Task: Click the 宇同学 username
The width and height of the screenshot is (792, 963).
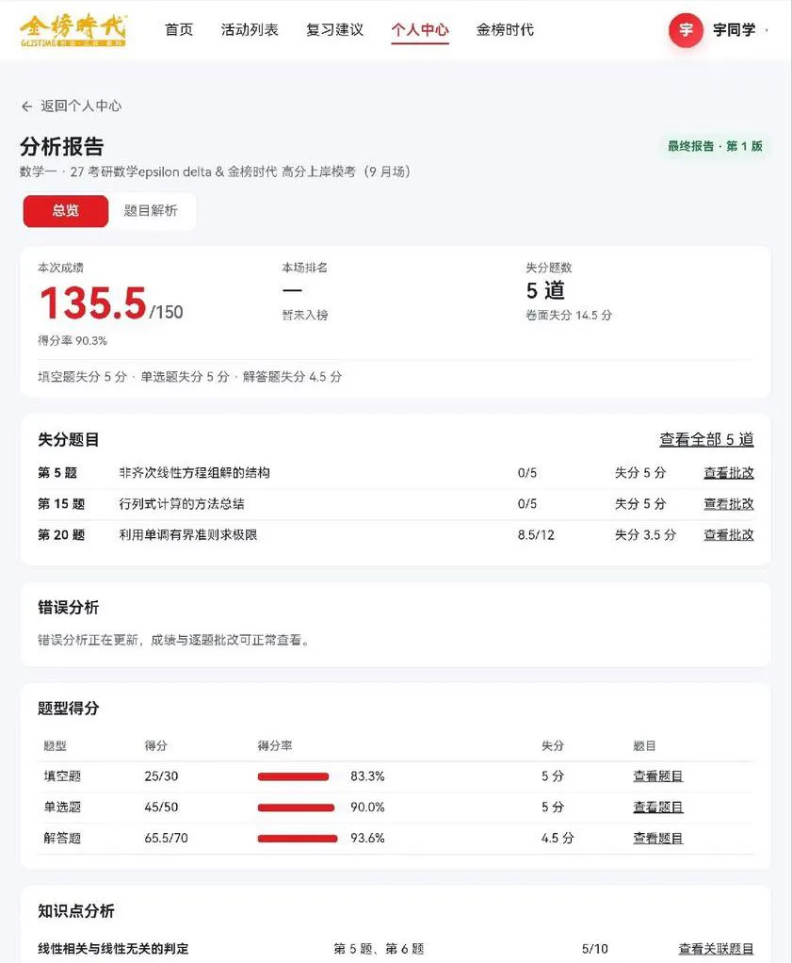Action: tap(734, 29)
